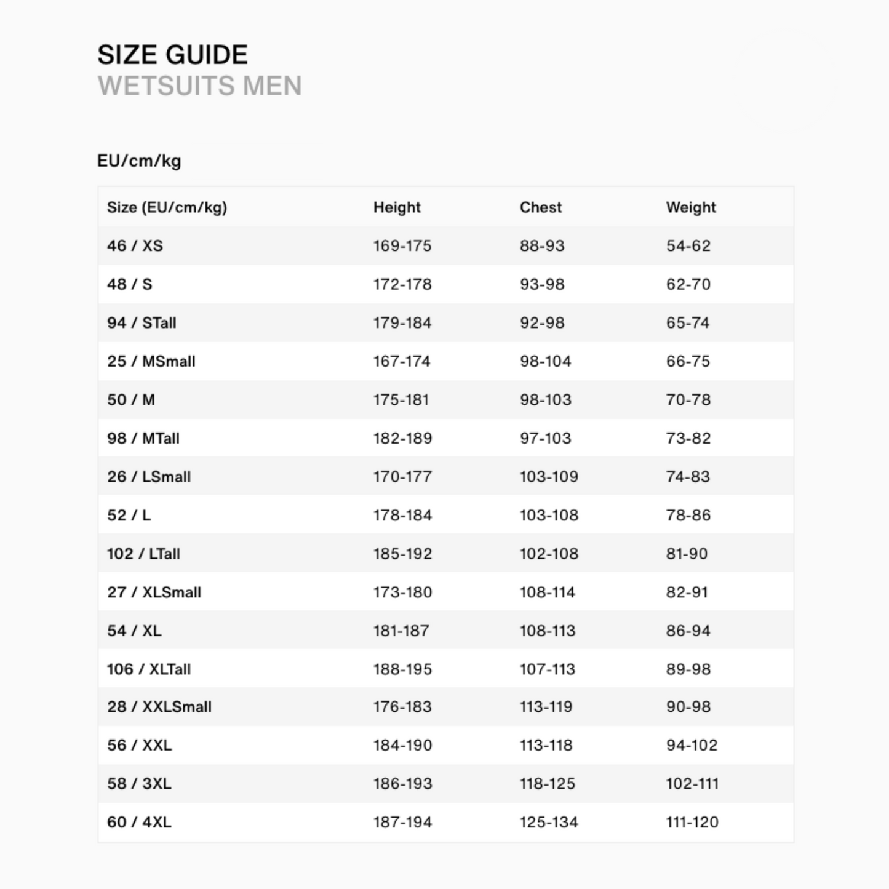Click the 58 / 3XL size label

[x=139, y=784]
